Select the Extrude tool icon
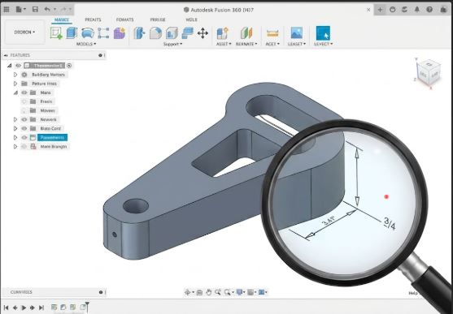This screenshot has width=453, height=314. [x=72, y=33]
